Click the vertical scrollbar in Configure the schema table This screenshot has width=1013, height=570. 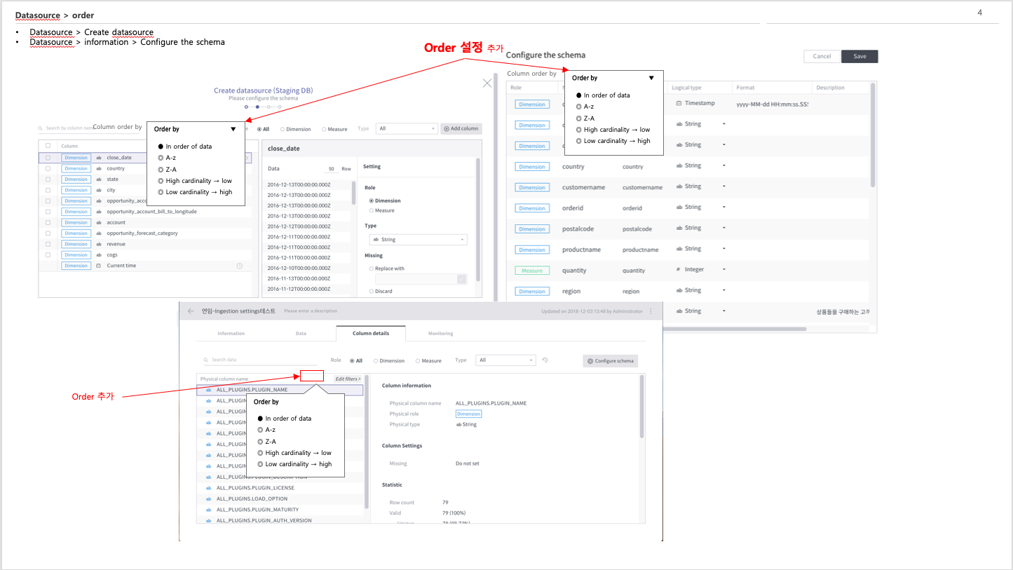click(x=872, y=135)
